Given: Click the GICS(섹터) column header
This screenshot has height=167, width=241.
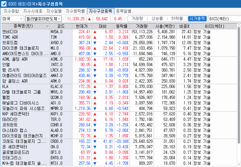Looking at the screenshot, I should coord(215,26).
